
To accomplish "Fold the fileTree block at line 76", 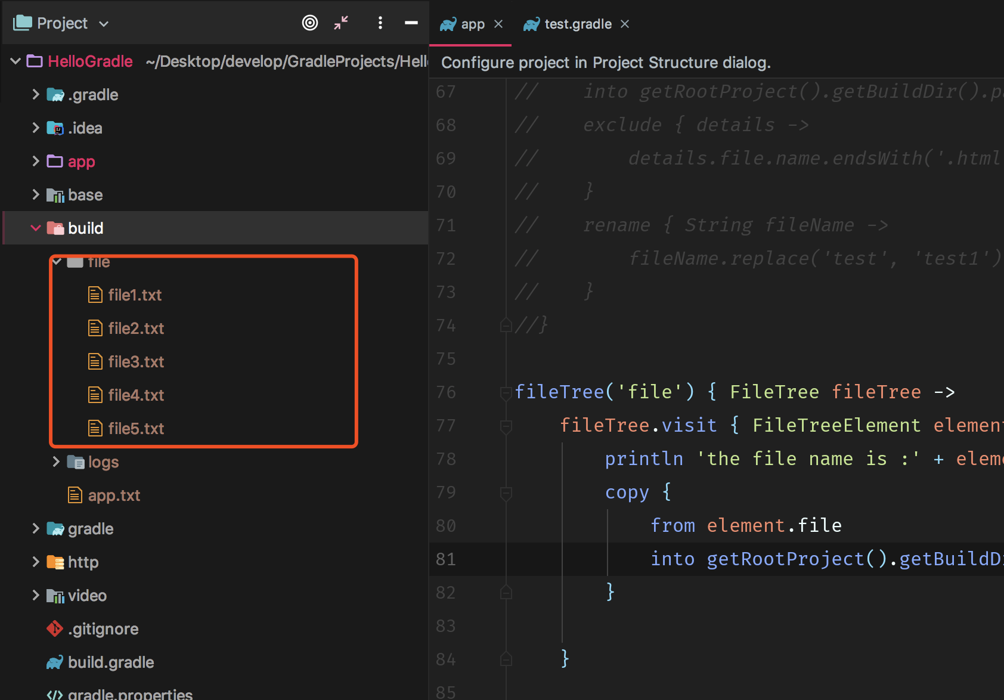I will pyautogui.click(x=506, y=392).
